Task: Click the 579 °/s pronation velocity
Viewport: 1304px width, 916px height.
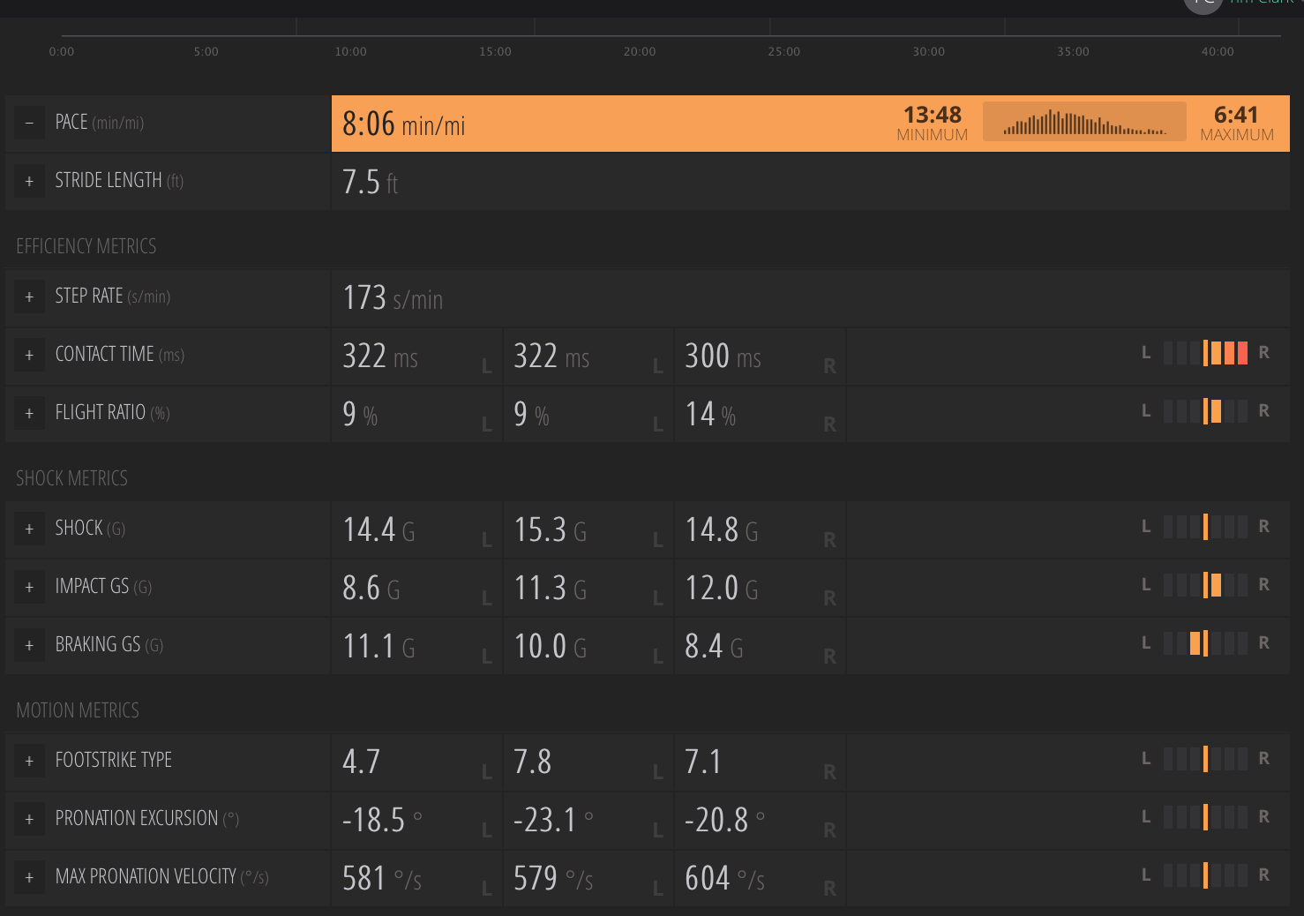Action: pyautogui.click(x=553, y=879)
